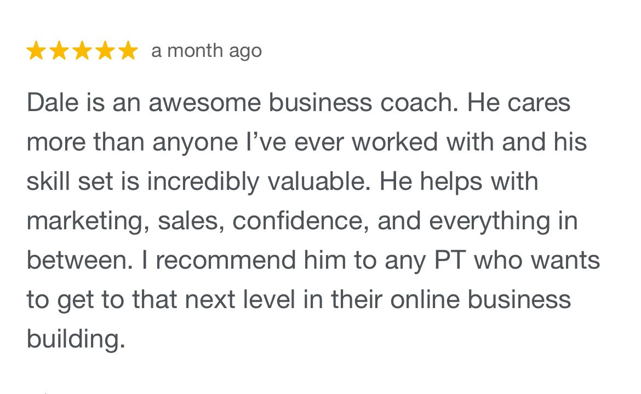This screenshot has height=394, width=641.
Task: Click the word "marketing," in the review
Action: [88, 222]
